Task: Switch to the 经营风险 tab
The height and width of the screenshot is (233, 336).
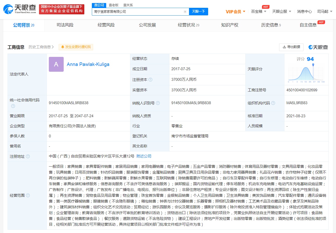Action: pos(106,25)
